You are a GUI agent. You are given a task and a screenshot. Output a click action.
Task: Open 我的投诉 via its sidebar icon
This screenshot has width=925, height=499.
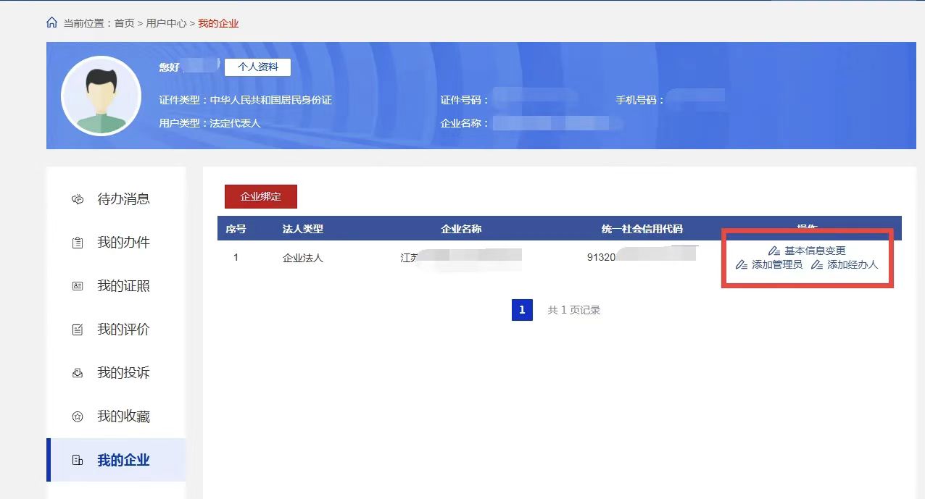point(78,373)
